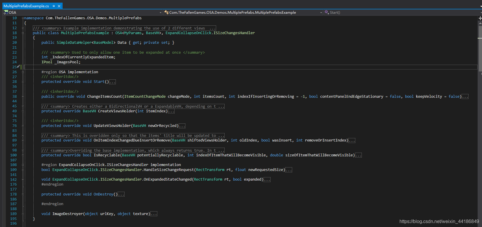The image size is (482, 227).
Task: Expand OnItemIndexChangedDueInsertOrRemove at line 89
Action: coord(23,140)
